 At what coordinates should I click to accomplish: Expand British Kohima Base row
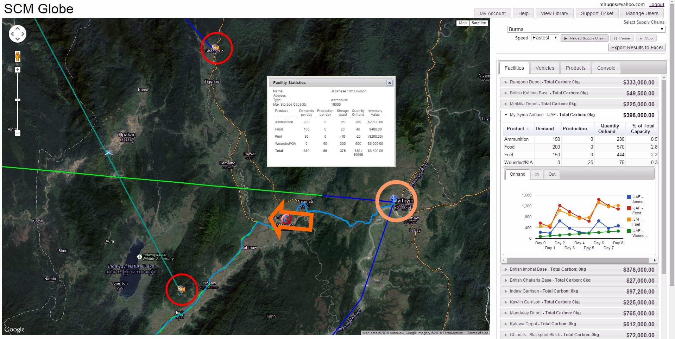(x=579, y=93)
